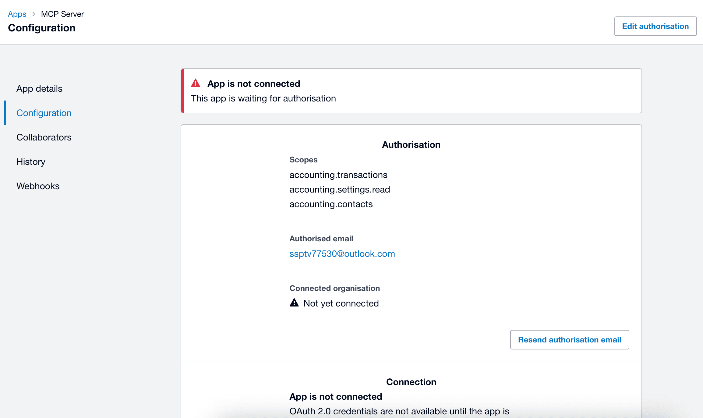This screenshot has height=418, width=703.
Task: Click the red warning triangle icon
Action: pyautogui.click(x=196, y=83)
